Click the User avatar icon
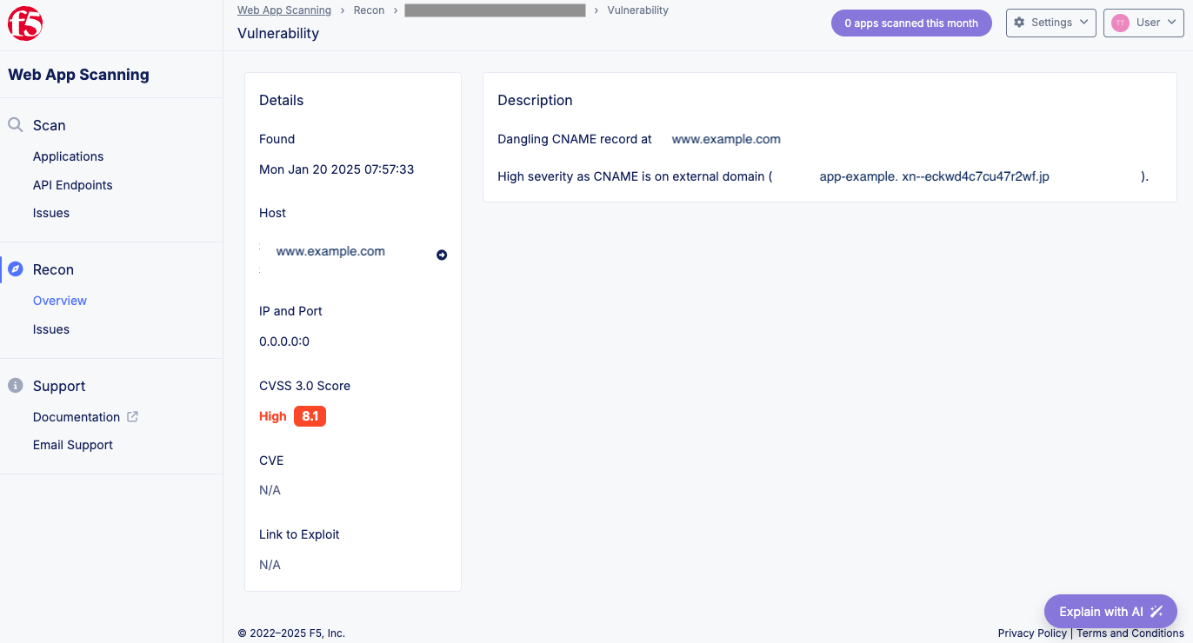1193x643 pixels. tap(1121, 23)
